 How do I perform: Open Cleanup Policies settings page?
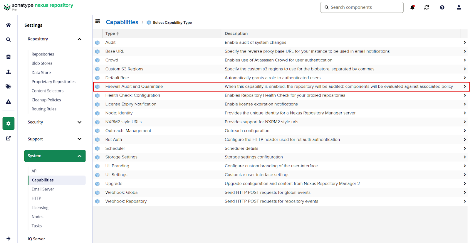pyautogui.click(x=46, y=100)
